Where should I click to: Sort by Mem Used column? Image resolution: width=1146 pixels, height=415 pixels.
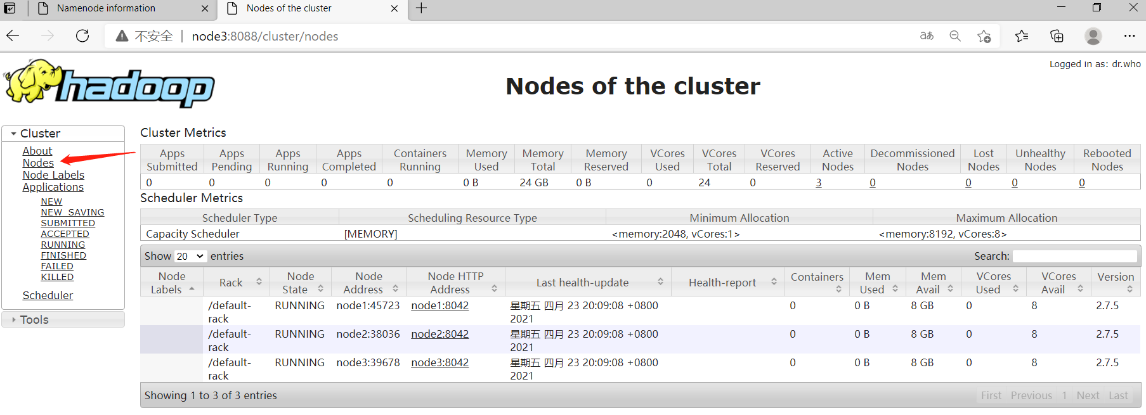(x=895, y=289)
